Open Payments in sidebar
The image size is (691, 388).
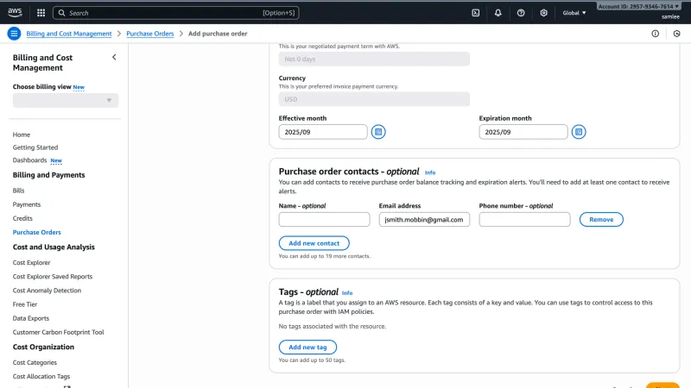[27, 204]
